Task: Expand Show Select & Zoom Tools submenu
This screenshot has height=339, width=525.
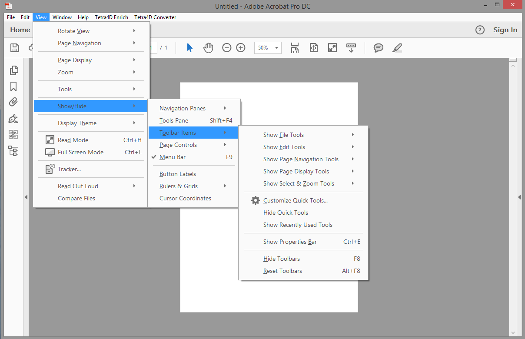Action: click(303, 183)
